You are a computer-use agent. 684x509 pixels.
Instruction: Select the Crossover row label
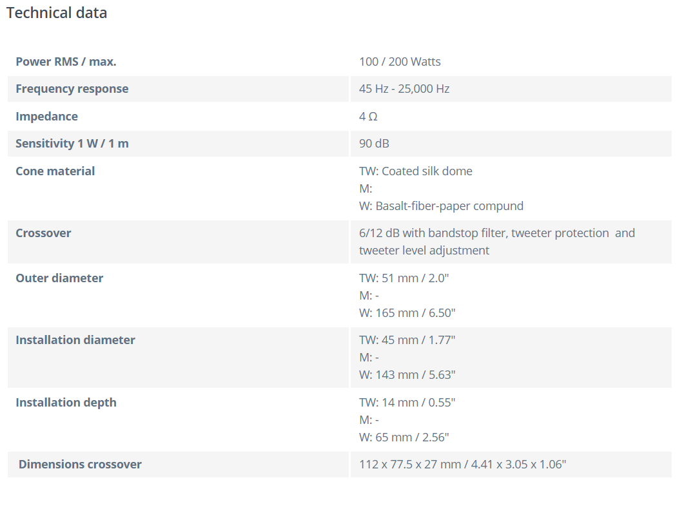click(x=43, y=233)
